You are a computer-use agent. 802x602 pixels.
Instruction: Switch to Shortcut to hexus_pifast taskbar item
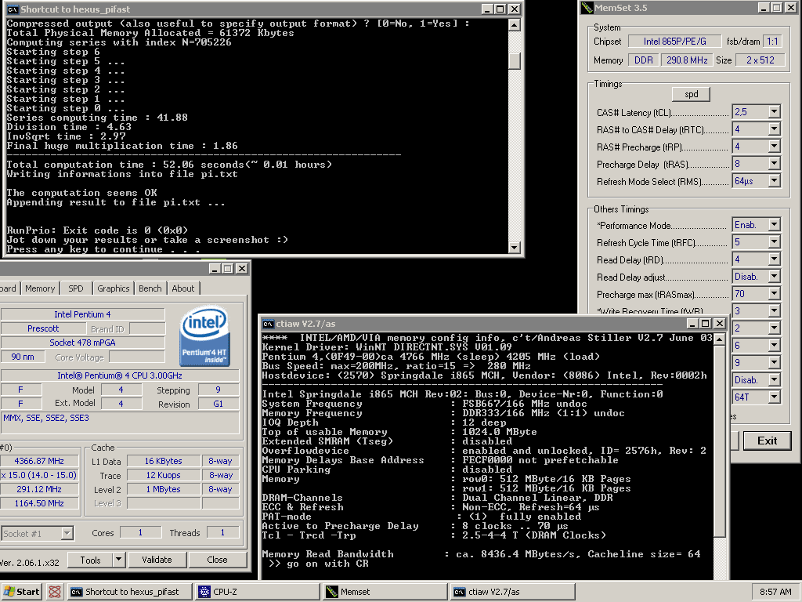pyautogui.click(x=129, y=592)
